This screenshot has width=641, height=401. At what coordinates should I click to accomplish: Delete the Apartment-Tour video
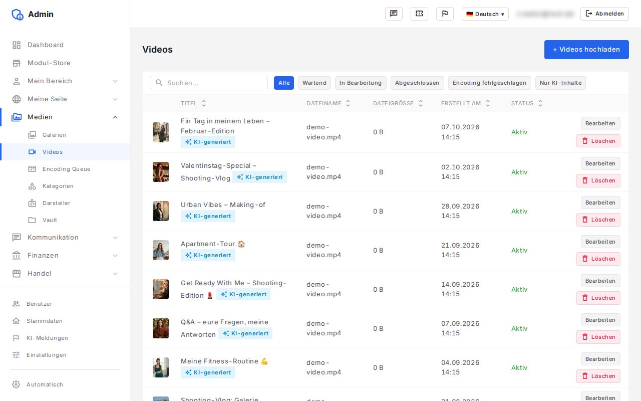(598, 259)
